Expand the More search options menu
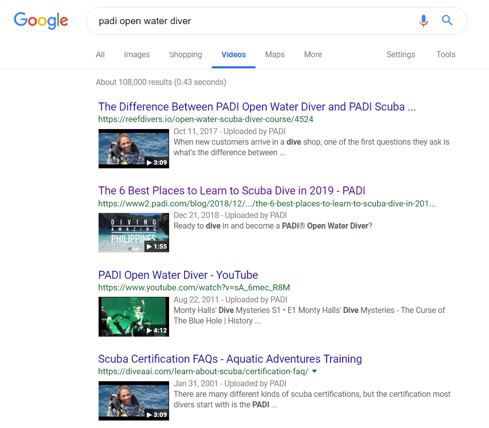This screenshot has width=489, height=428. pyautogui.click(x=313, y=55)
